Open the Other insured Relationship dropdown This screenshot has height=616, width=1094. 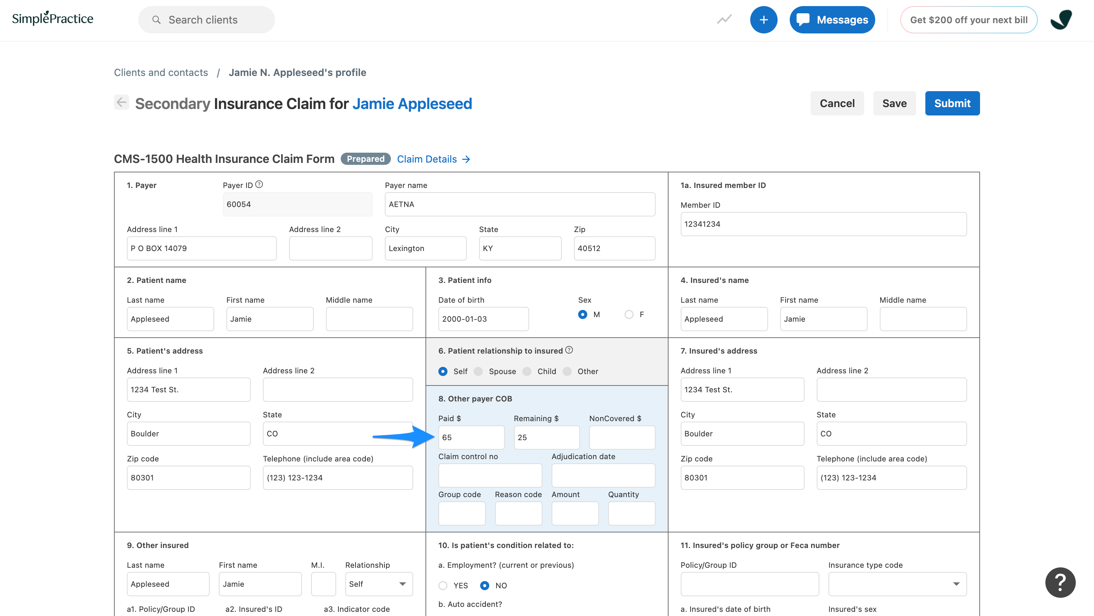point(379,584)
